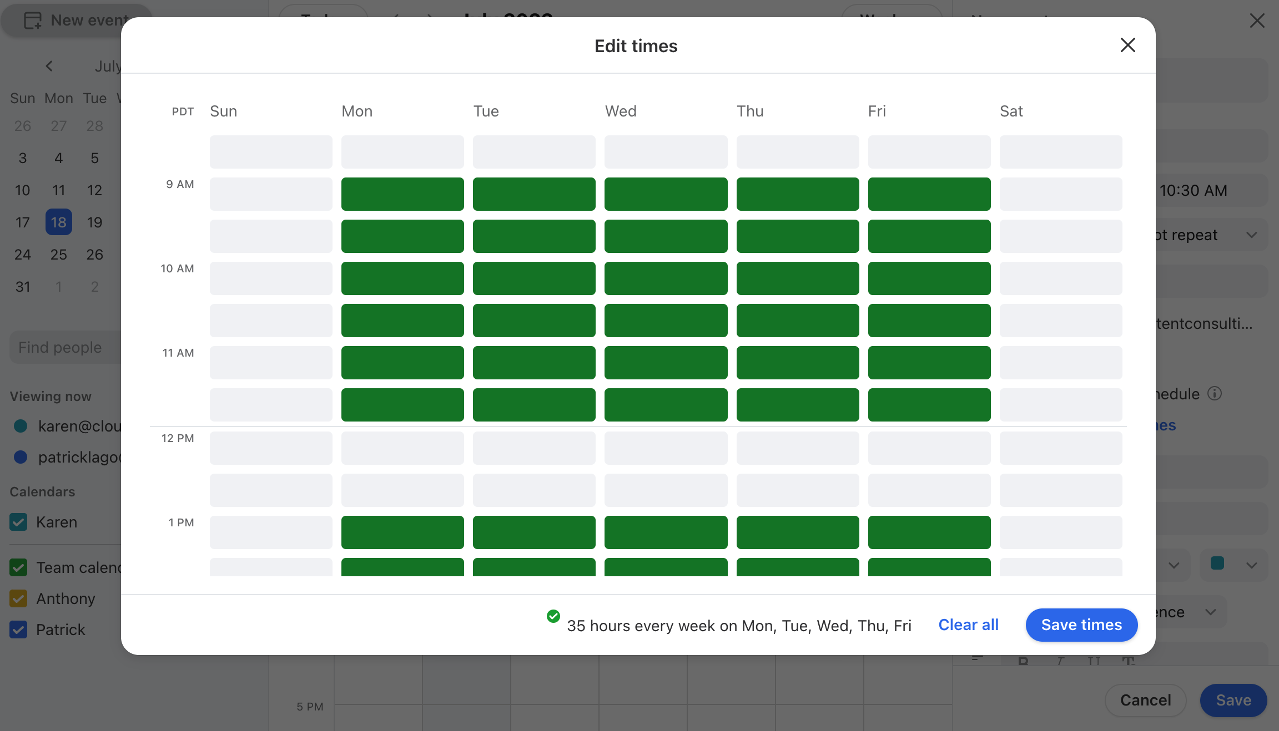
Task: Open dropdown left of color swatch
Action: (1174, 565)
